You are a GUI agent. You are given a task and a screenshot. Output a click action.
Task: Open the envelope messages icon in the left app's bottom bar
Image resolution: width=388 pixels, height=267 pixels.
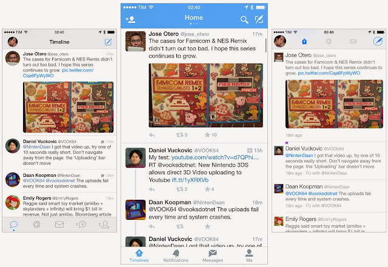[59, 225]
